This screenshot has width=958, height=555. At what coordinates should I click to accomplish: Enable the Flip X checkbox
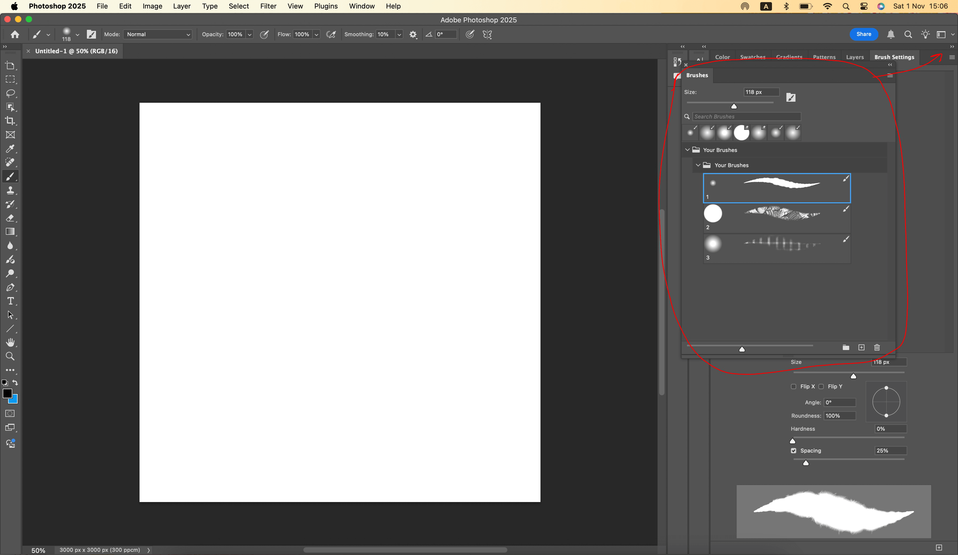793,387
